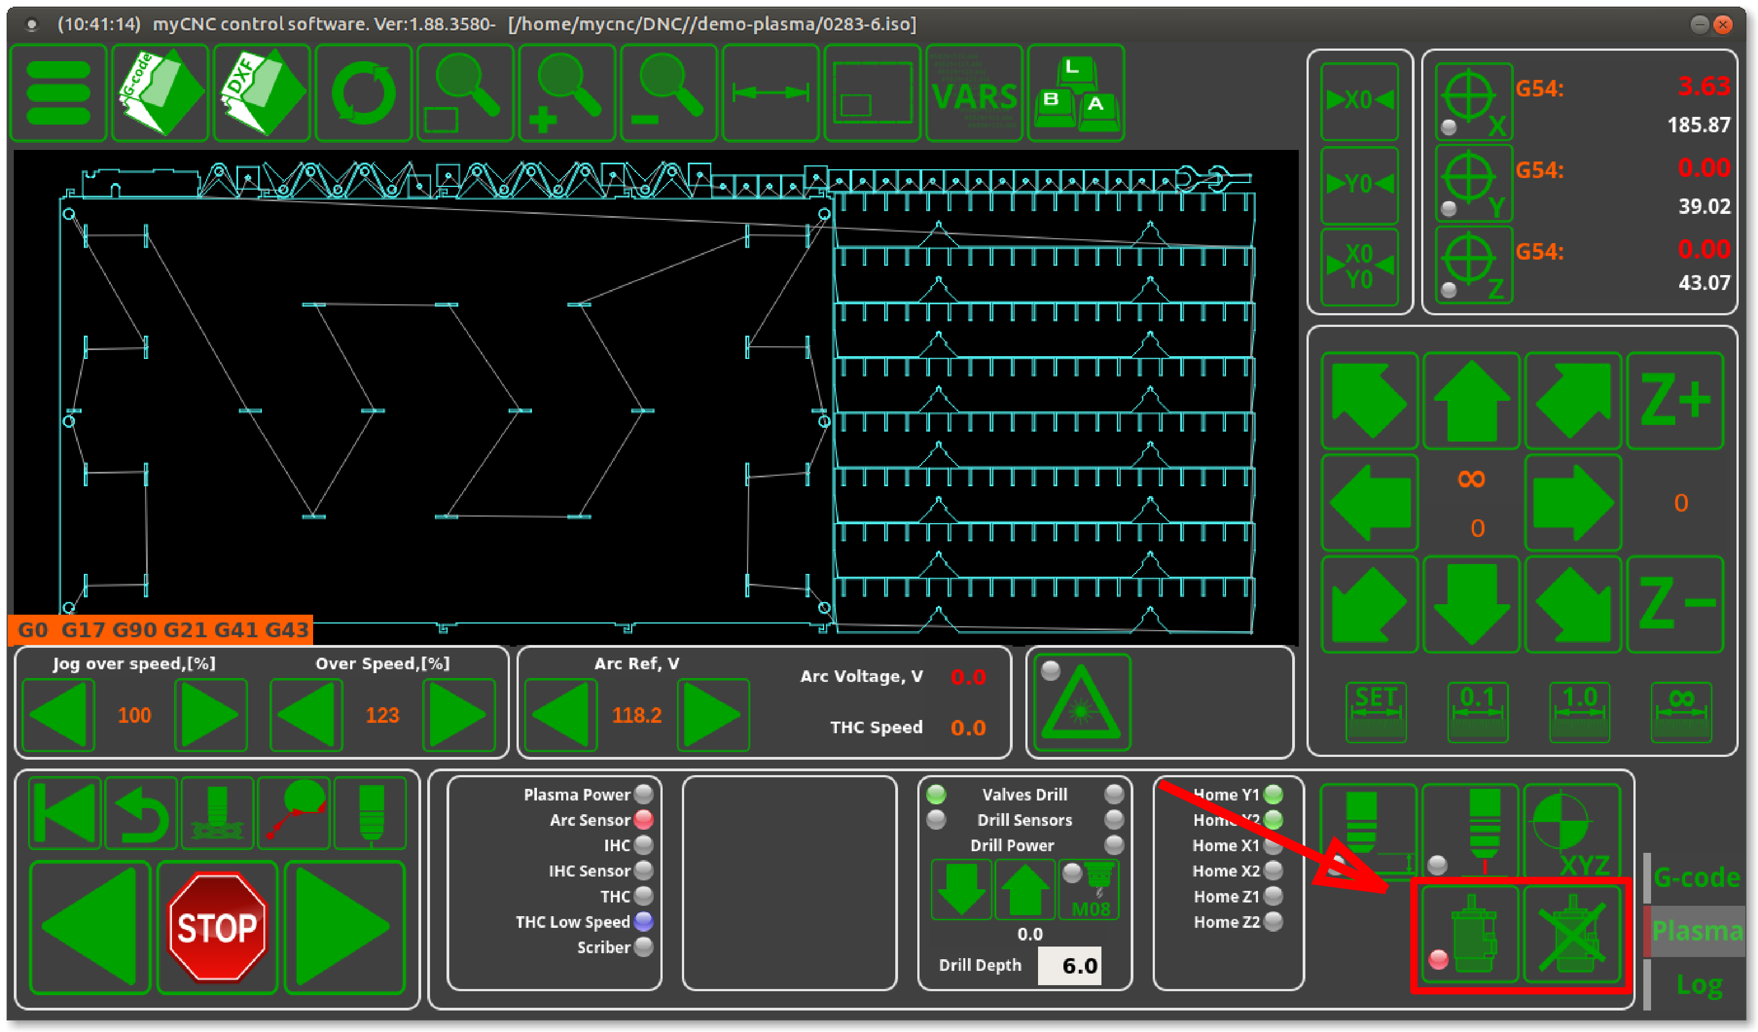Switch to the Log tab
Screen dimensions: 1758x1032
pyautogui.click(x=1700, y=985)
